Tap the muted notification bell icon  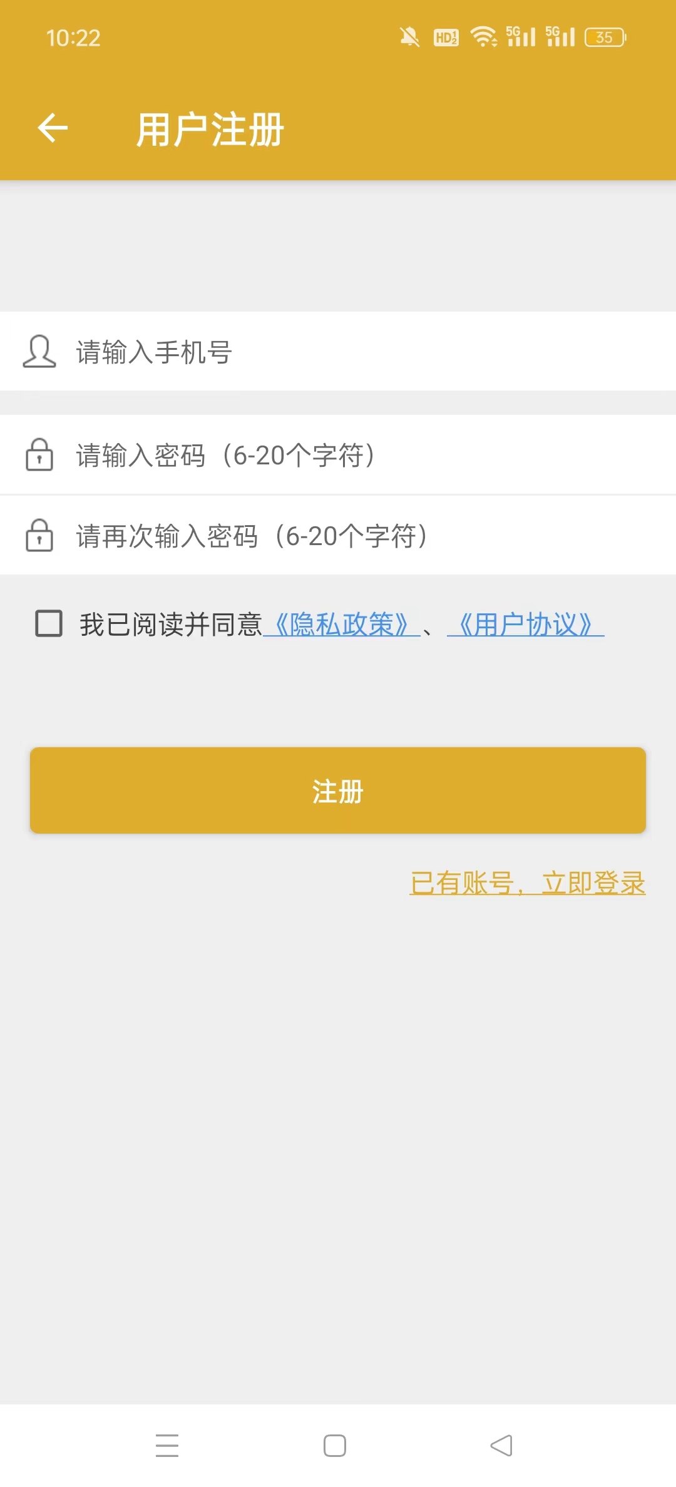click(410, 38)
